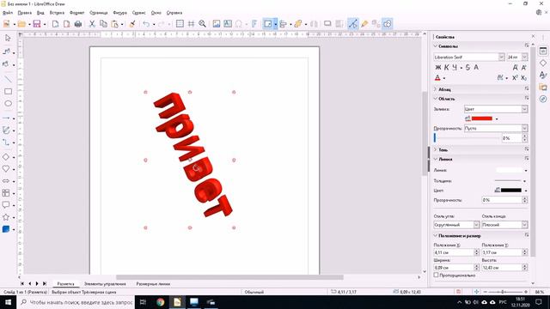Click Decrease Font Size button in sidebar

coord(523,67)
